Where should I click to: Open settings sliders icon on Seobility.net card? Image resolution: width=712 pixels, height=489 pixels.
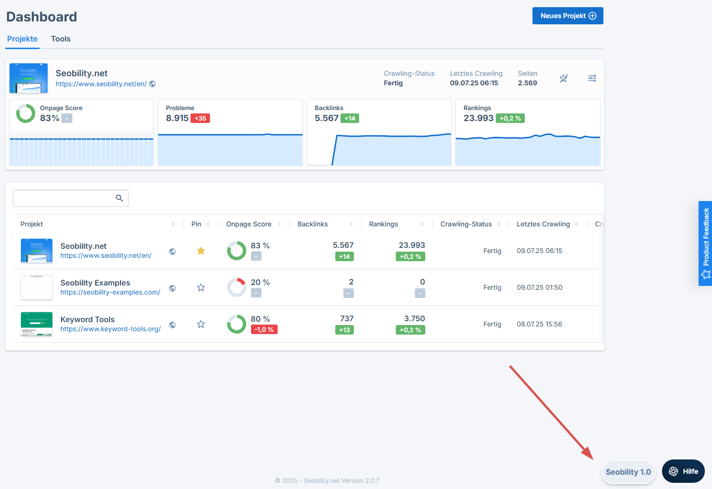(592, 78)
